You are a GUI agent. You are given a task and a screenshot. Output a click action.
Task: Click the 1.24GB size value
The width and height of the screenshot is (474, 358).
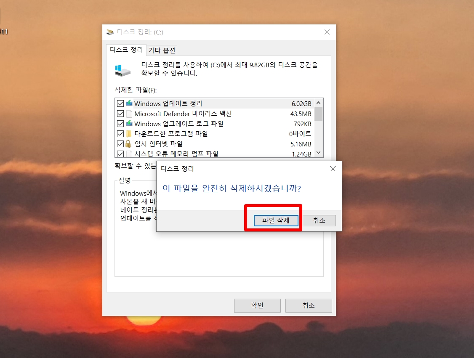click(301, 154)
